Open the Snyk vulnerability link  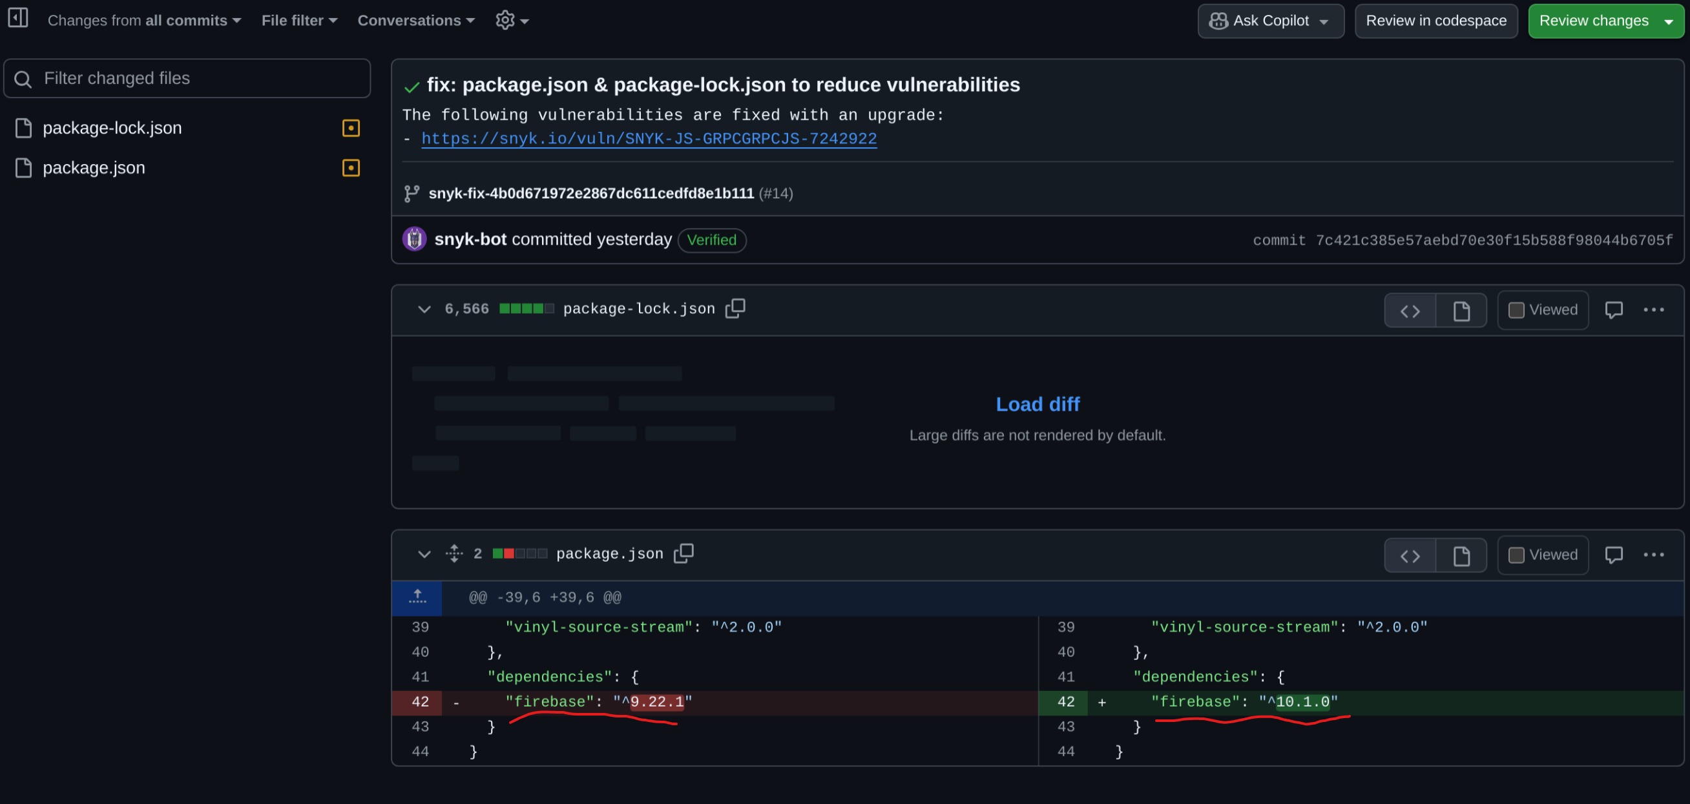click(649, 139)
